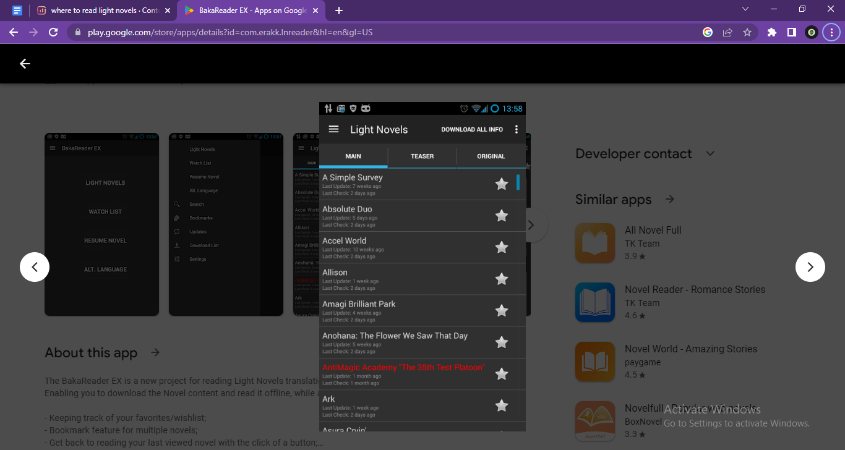This screenshot has height=450, width=845.
Task: Open the hamburger menu beside Light Novels
Action: (x=333, y=129)
